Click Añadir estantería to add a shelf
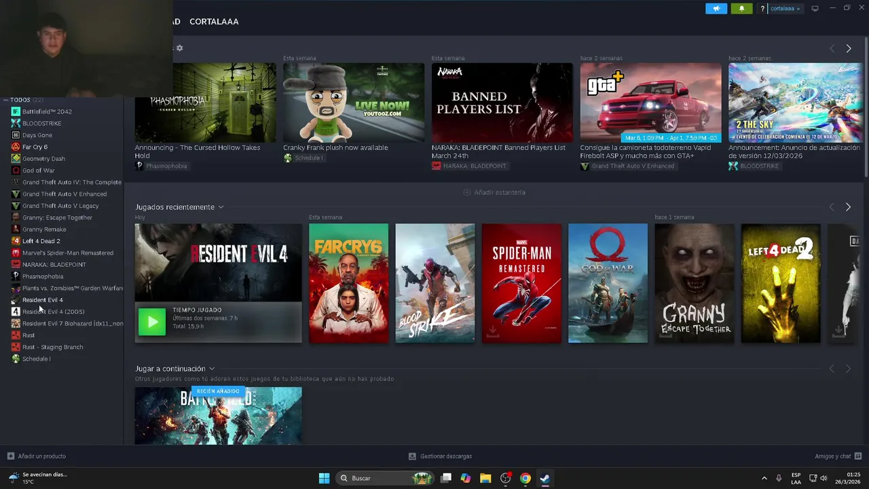Image resolution: width=869 pixels, height=489 pixels. 494,192
